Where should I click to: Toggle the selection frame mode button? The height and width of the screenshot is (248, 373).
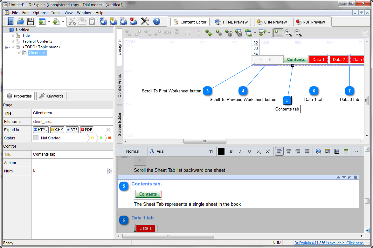(278, 33)
